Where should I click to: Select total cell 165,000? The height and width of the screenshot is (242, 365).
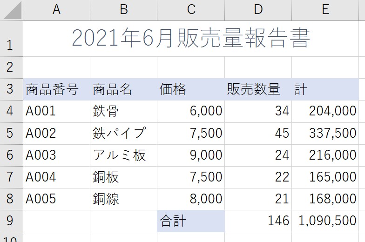(325, 177)
